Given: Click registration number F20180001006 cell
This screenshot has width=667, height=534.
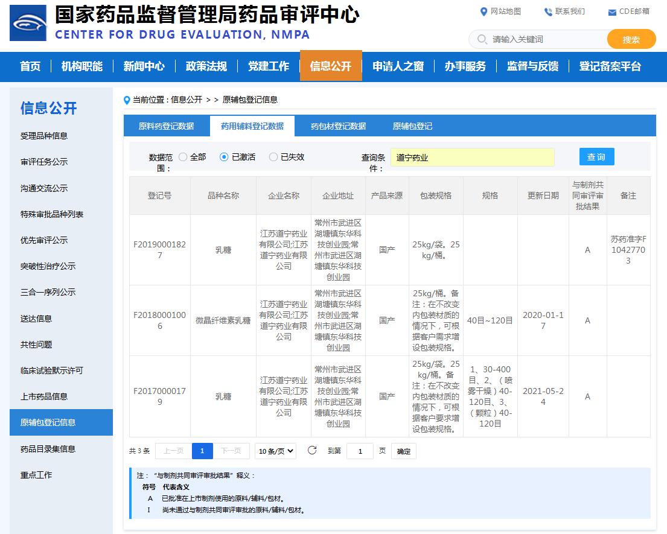Looking at the screenshot, I should click(x=159, y=320).
